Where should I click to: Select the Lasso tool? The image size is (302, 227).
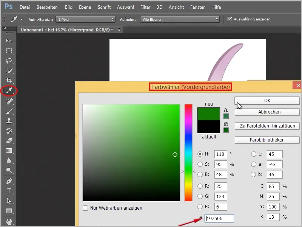[x=9, y=61]
